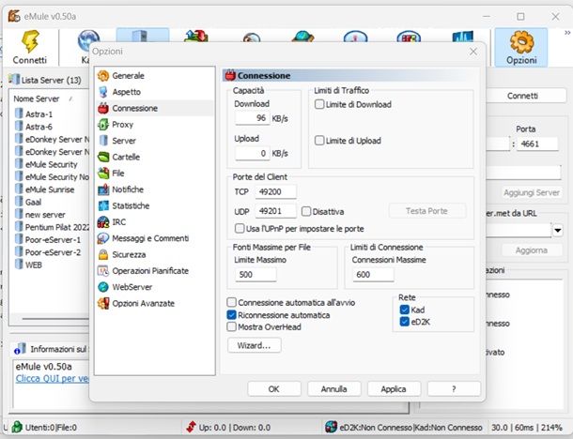Click Annulla to cancel options

pyautogui.click(x=334, y=389)
